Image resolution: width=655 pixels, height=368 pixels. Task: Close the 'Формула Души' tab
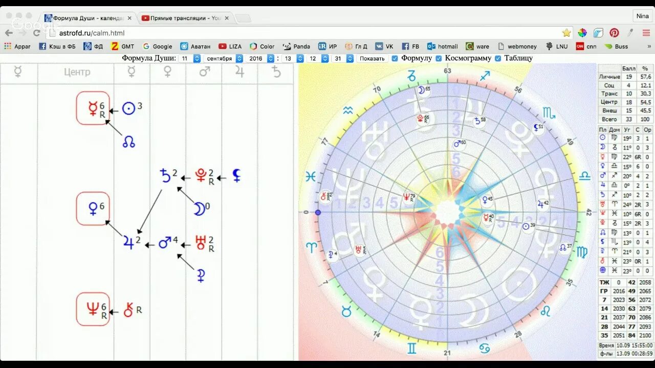[x=129, y=18]
